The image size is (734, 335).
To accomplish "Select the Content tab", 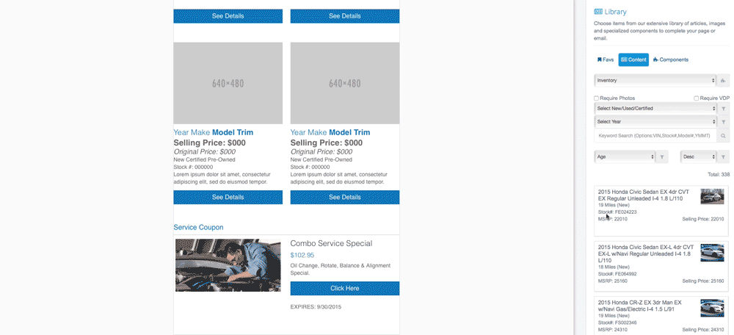I will [633, 60].
